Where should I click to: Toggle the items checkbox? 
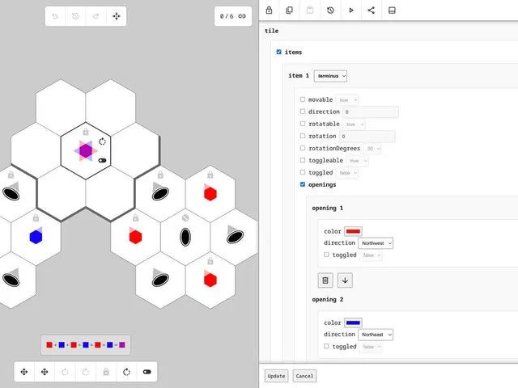point(278,52)
